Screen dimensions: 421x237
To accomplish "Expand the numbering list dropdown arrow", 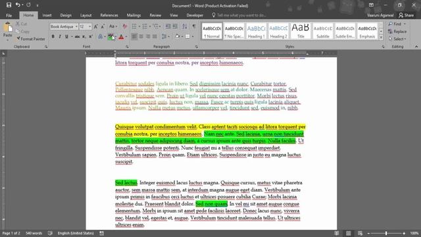I will pyautogui.click(x=150, y=26).
